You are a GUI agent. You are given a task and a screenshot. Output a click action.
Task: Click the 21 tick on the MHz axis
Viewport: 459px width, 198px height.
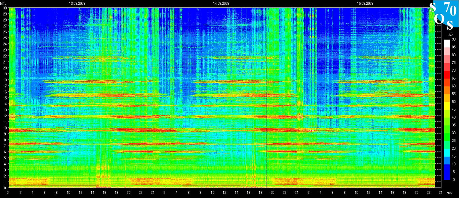pyautogui.click(x=5, y=62)
